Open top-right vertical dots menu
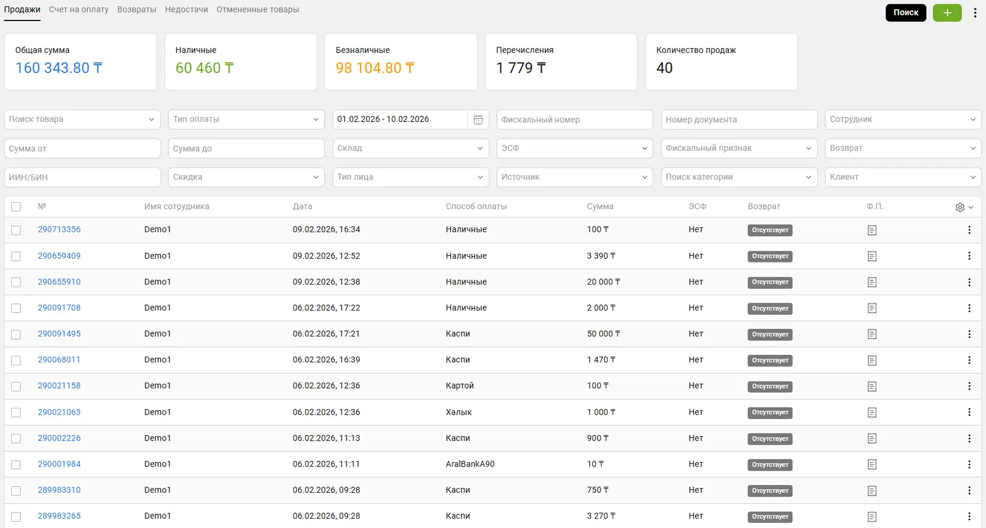 pos(975,12)
